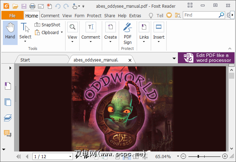
Task: Take a SnapShot of the page
Action: 48,25
